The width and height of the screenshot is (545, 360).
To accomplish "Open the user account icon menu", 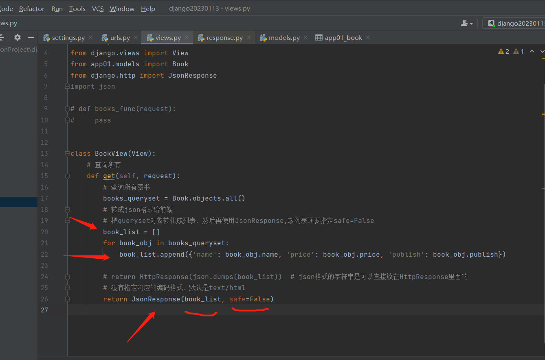I will pos(467,23).
